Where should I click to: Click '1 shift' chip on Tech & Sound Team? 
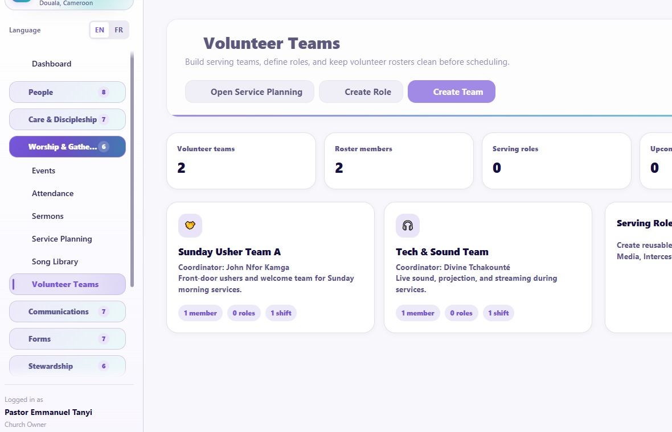498,313
